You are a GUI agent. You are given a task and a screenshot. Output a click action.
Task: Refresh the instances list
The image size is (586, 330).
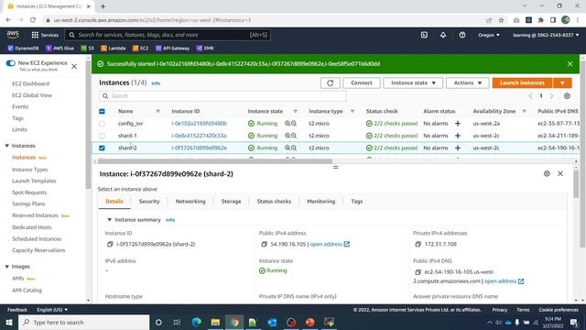(x=330, y=82)
